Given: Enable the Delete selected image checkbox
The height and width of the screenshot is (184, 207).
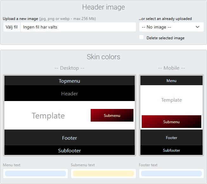Looking at the screenshot, I should (x=141, y=37).
